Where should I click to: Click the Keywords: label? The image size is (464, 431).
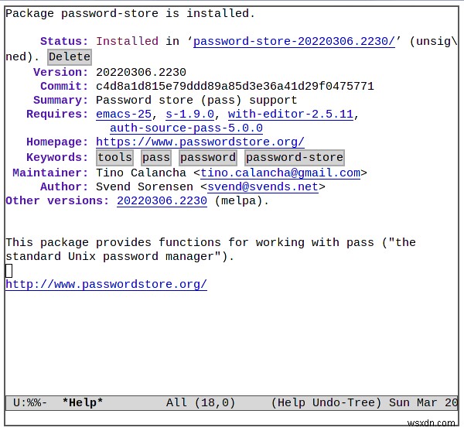[x=57, y=158]
